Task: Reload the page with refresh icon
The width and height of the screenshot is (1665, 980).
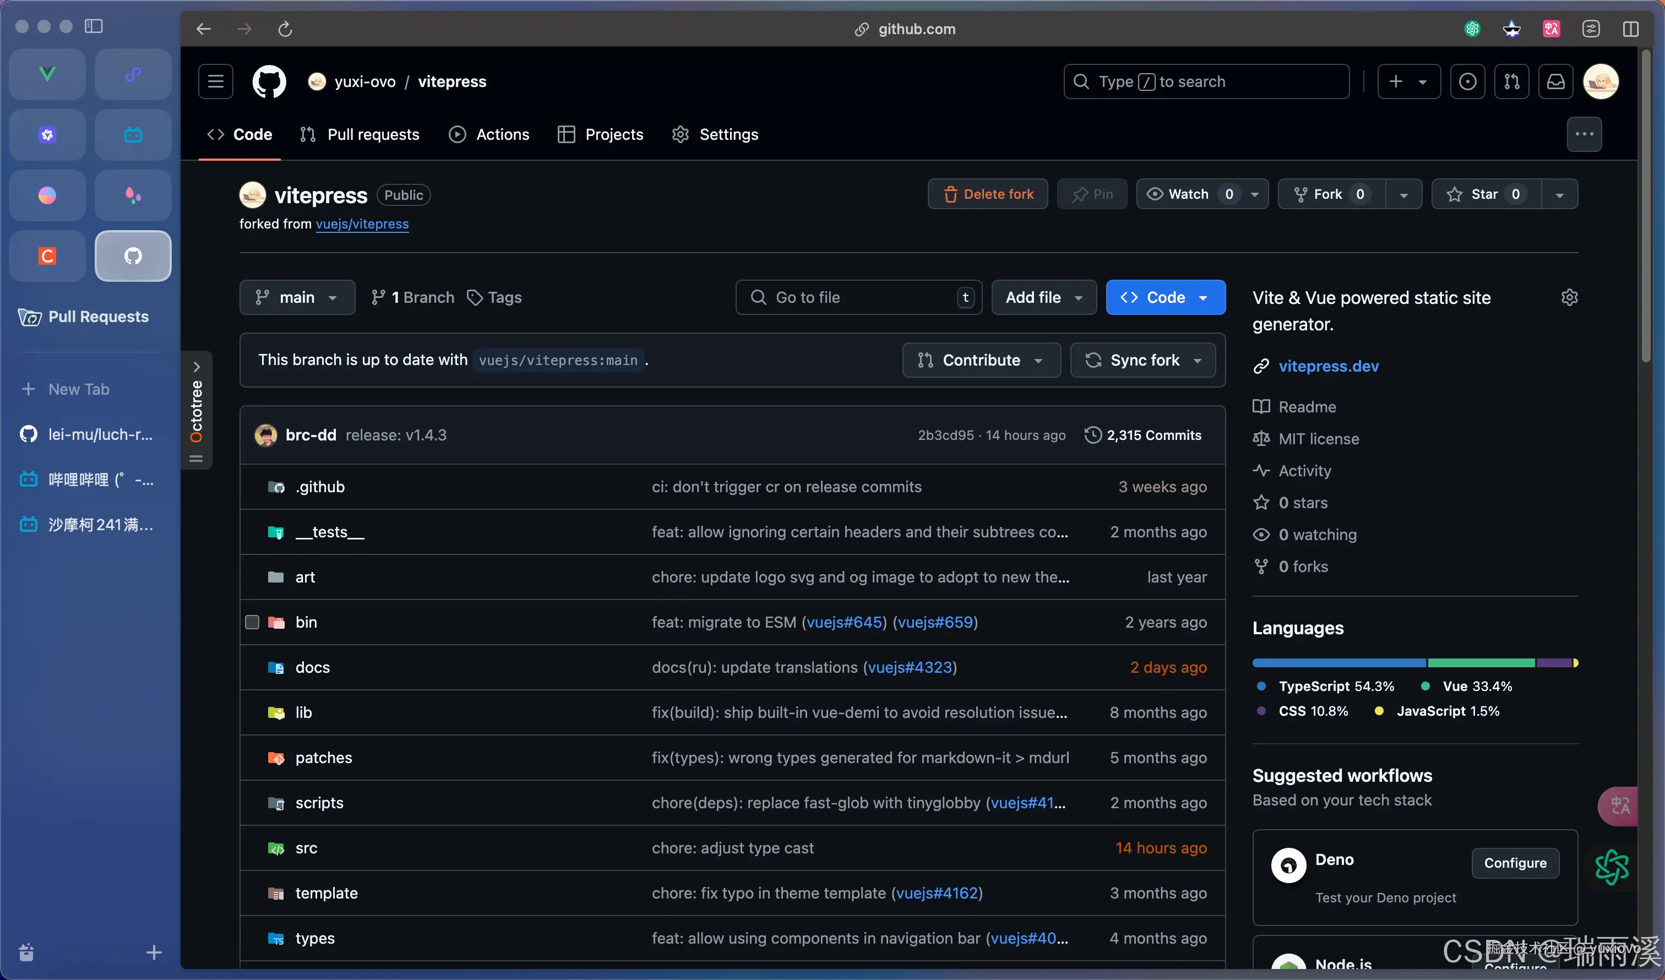Action: coord(285,29)
